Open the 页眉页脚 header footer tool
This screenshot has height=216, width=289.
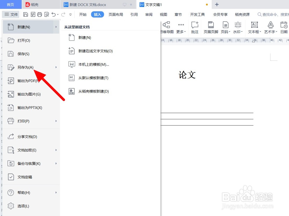211,27
